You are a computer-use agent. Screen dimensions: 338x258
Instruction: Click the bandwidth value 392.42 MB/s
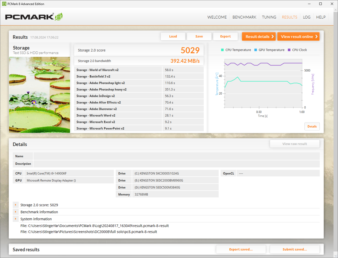(x=185, y=61)
